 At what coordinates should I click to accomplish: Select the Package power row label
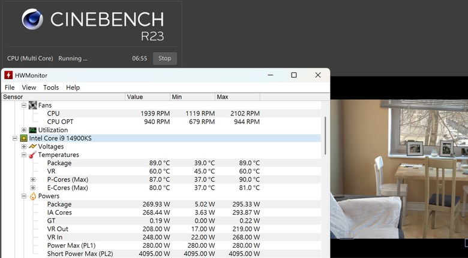click(x=59, y=204)
